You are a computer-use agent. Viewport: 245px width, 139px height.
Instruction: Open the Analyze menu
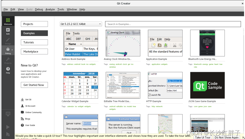50,9
